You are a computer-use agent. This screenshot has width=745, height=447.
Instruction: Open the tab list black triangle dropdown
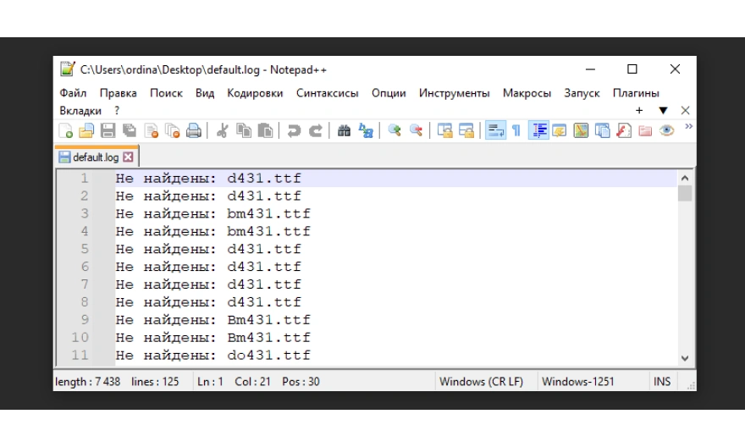(x=663, y=111)
